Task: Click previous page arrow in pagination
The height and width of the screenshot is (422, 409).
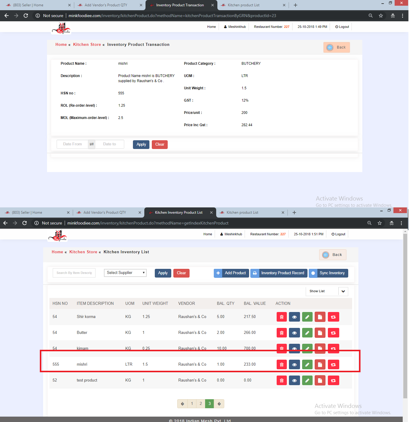Action: click(x=182, y=404)
